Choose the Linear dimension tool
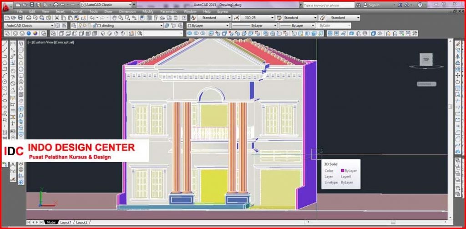Screen dimensions: 466x229 tap(13, 44)
